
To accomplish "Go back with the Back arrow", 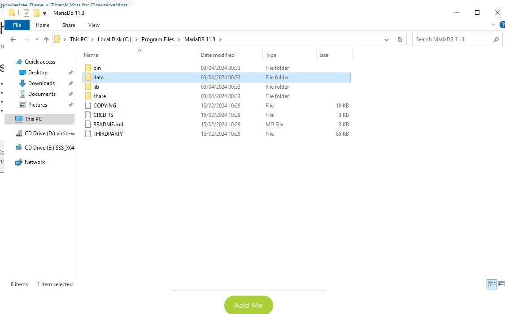I will pyautogui.click(x=13, y=39).
